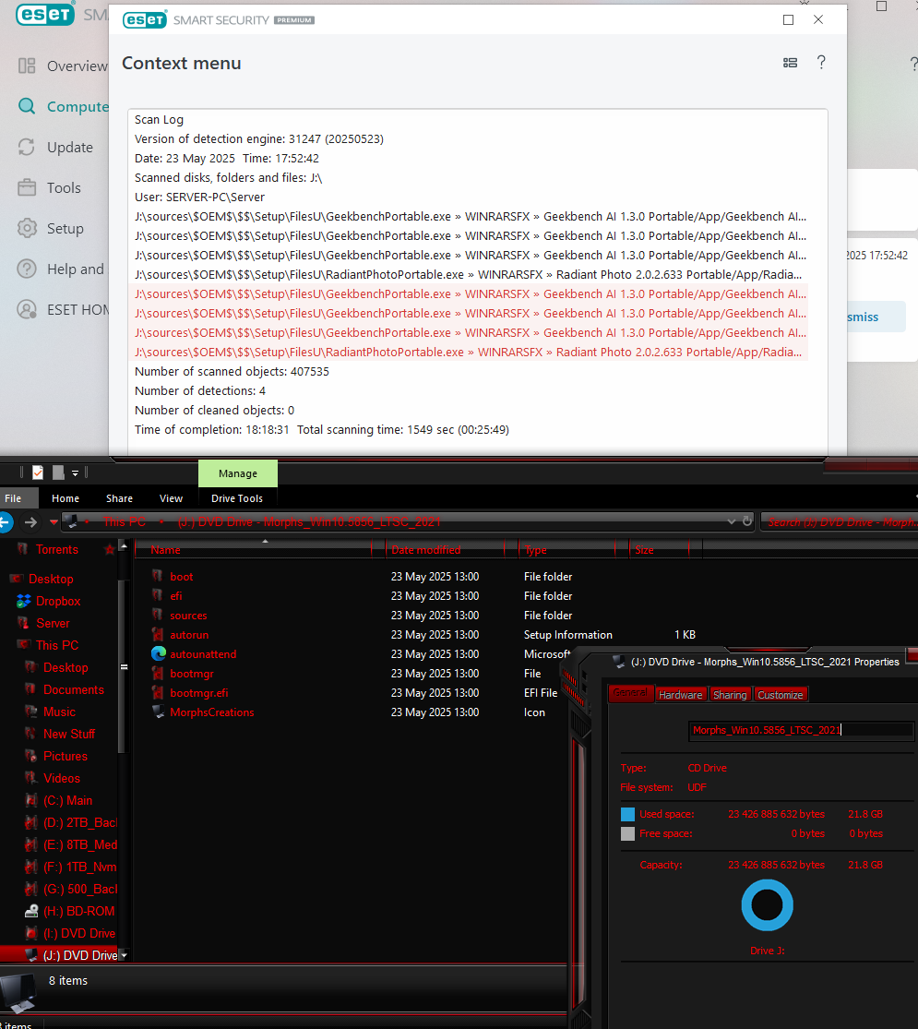Image resolution: width=918 pixels, height=1029 pixels.
Task: Click the Edge icon beside autounattend file
Action: [158, 653]
